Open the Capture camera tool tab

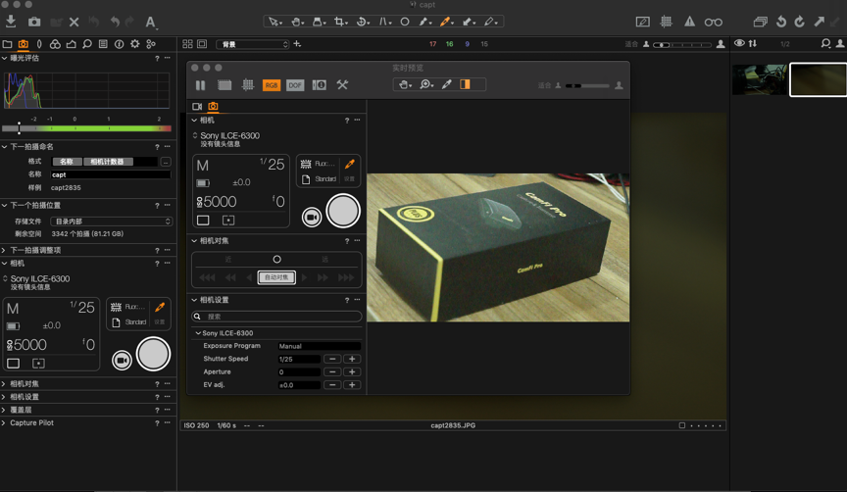tap(24, 44)
